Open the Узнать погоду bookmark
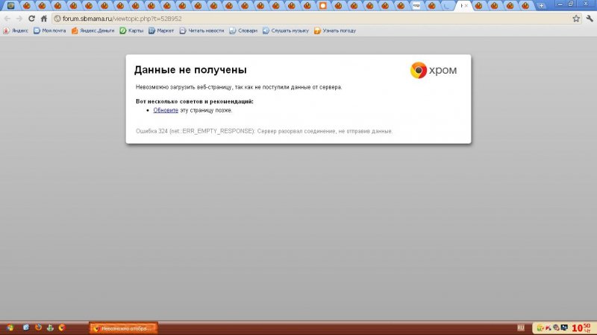 pyautogui.click(x=335, y=31)
